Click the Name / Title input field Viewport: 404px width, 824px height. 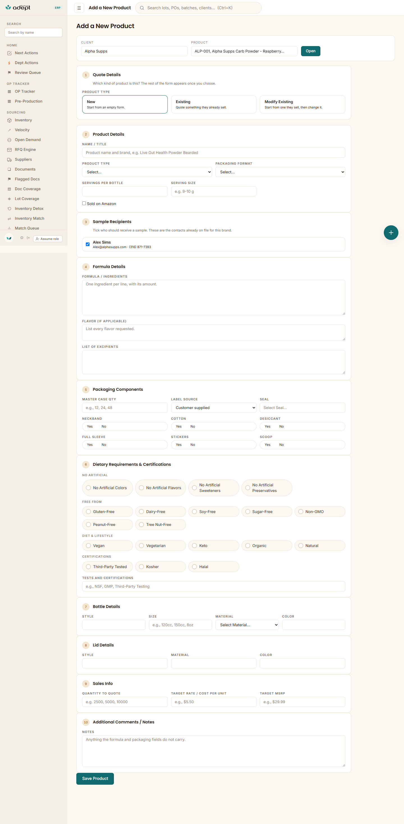point(214,153)
